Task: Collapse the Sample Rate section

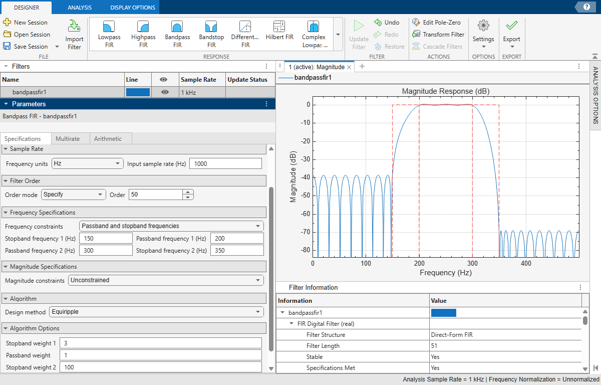Action: (x=6, y=149)
